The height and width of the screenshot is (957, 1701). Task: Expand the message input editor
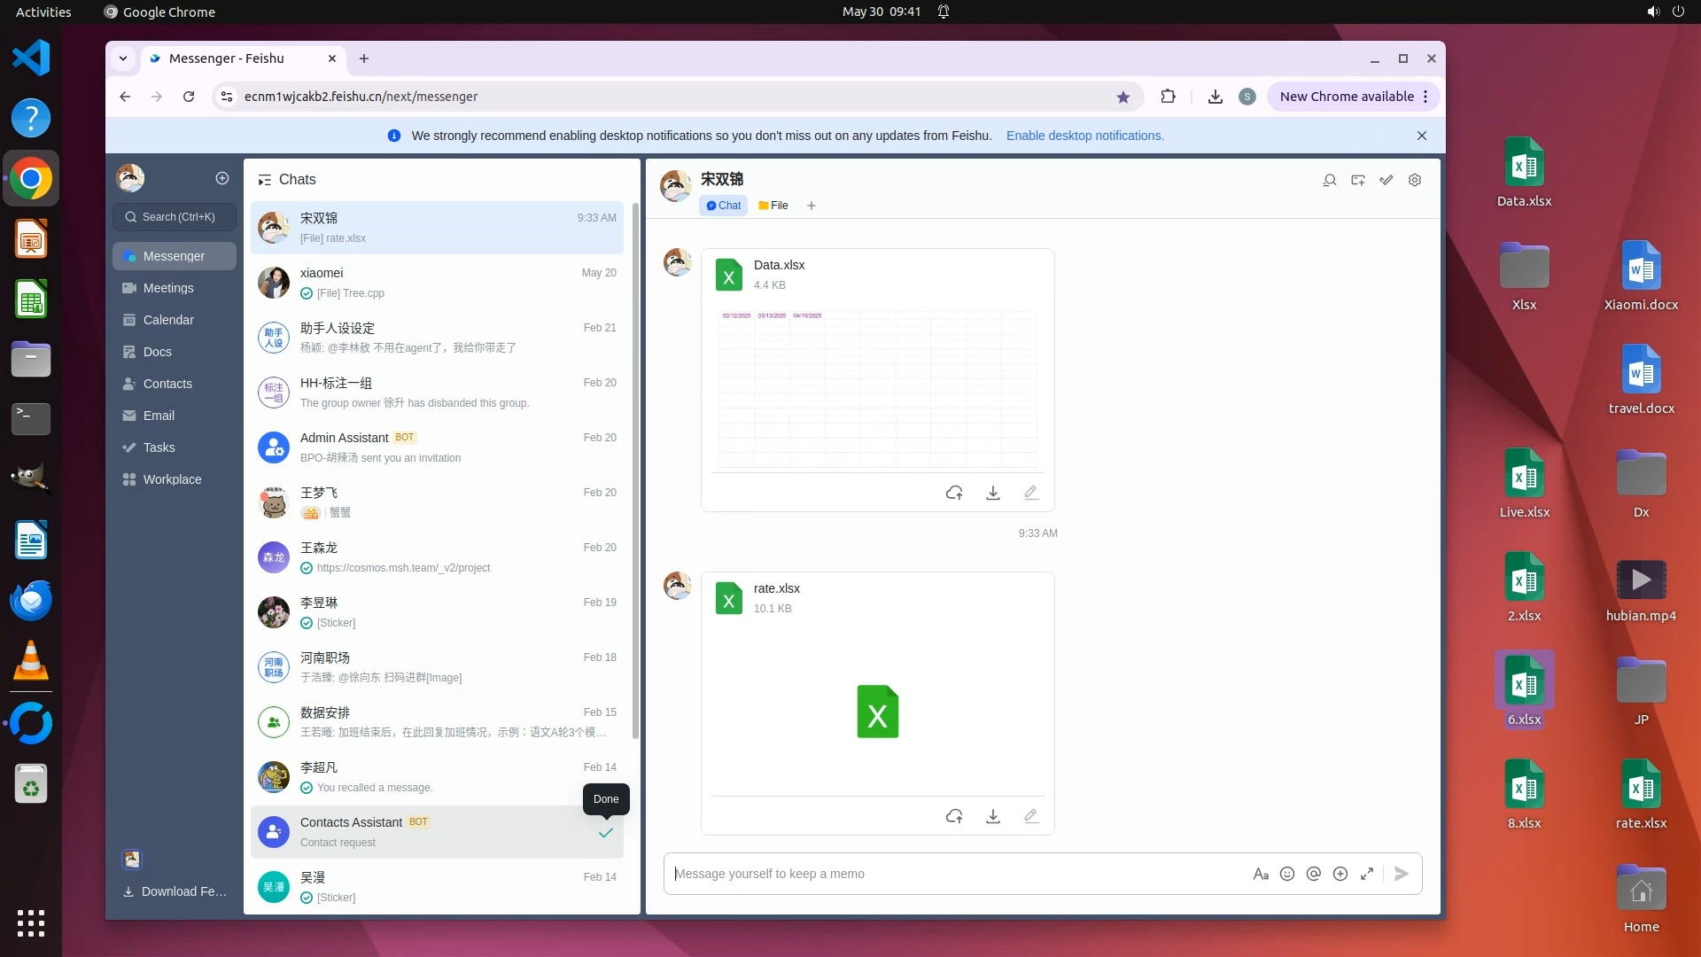click(x=1367, y=874)
